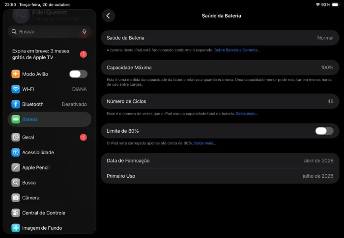Toggle the Limite de 80% switch
This screenshot has width=344, height=238.
pyautogui.click(x=324, y=131)
